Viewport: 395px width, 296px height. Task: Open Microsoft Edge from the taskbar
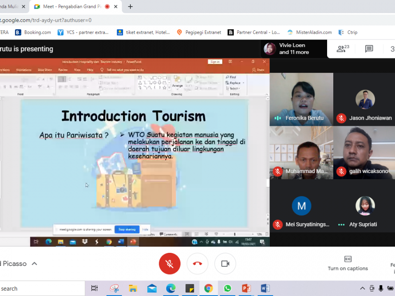[170, 289]
